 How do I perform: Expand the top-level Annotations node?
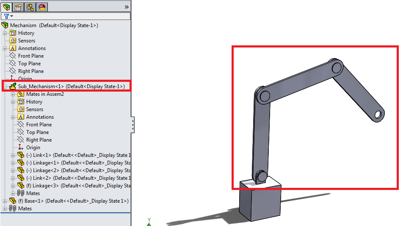pos(5,48)
